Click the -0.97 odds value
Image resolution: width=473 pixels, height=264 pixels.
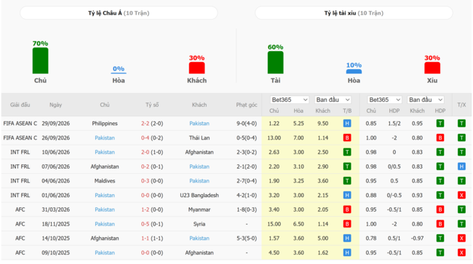point(417,238)
